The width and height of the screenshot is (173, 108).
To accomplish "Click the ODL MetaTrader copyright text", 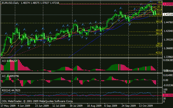I will pyautogui.click(x=37, y=101).
